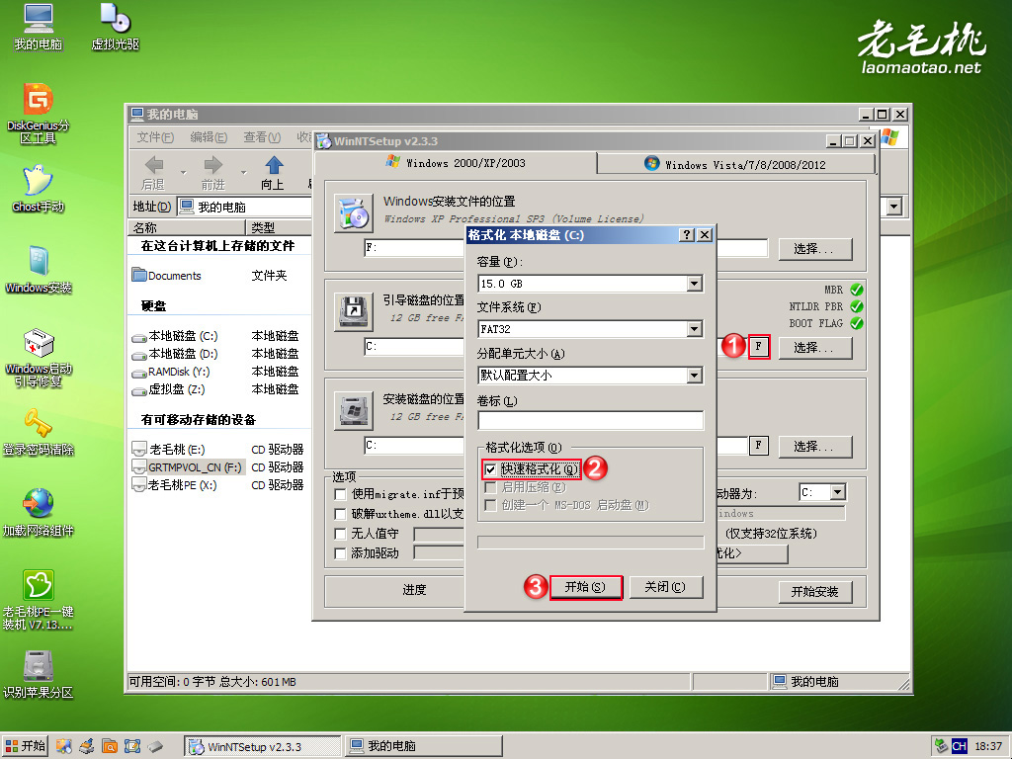Click the install drive disk icon
Viewport: 1012px width, 759px height.
pyautogui.click(x=354, y=410)
